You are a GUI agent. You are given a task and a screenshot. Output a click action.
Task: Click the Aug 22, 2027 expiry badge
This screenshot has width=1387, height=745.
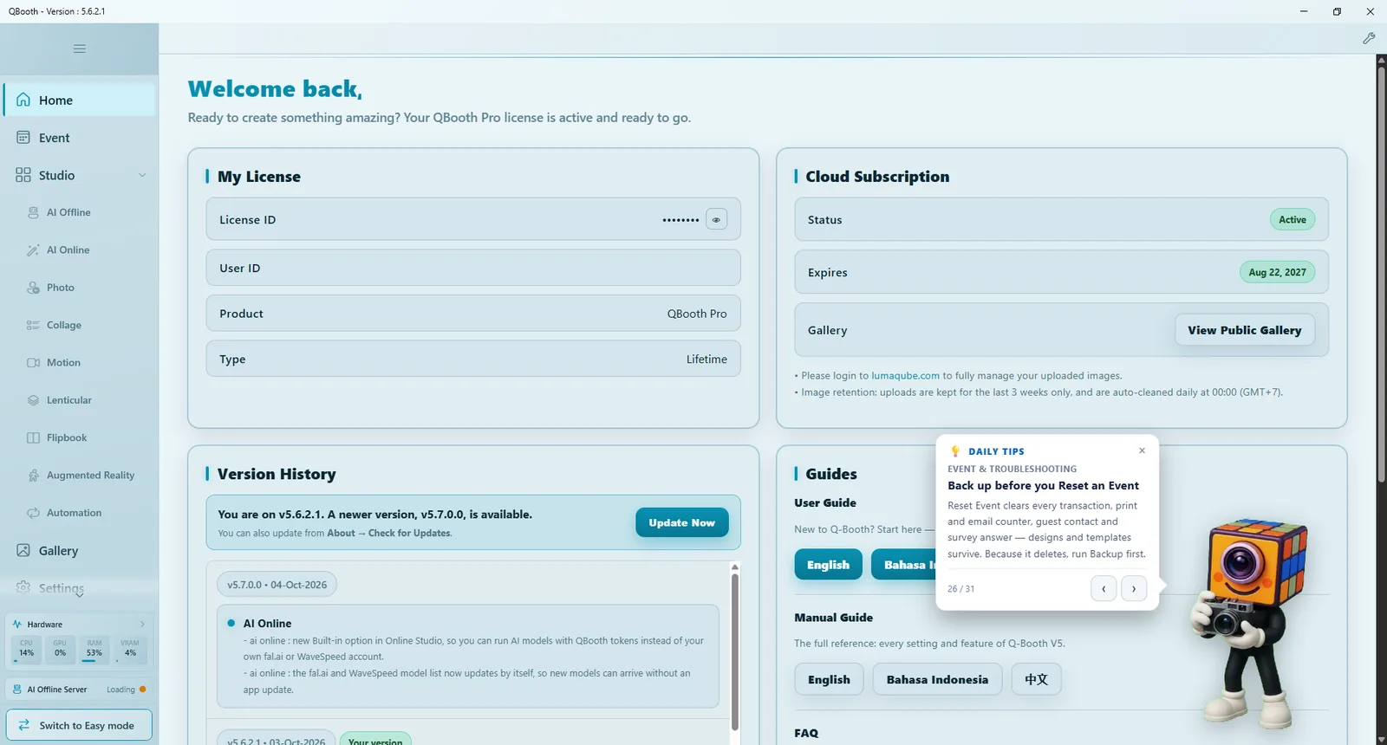tap(1277, 272)
